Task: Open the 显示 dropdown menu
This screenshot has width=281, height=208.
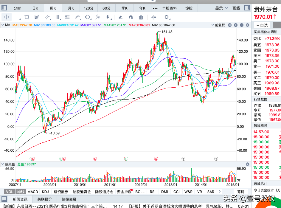Action: pyautogui.click(x=221, y=8)
